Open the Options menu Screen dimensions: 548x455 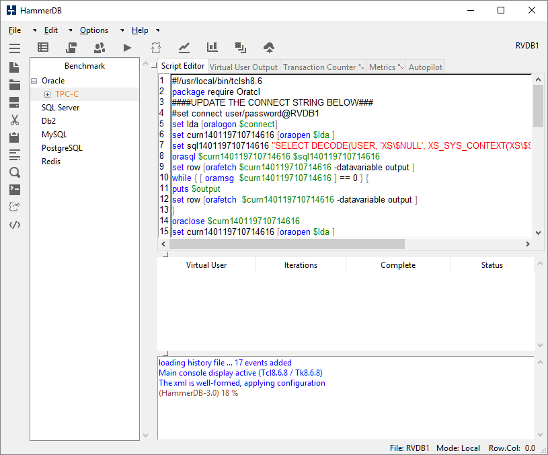(x=94, y=30)
